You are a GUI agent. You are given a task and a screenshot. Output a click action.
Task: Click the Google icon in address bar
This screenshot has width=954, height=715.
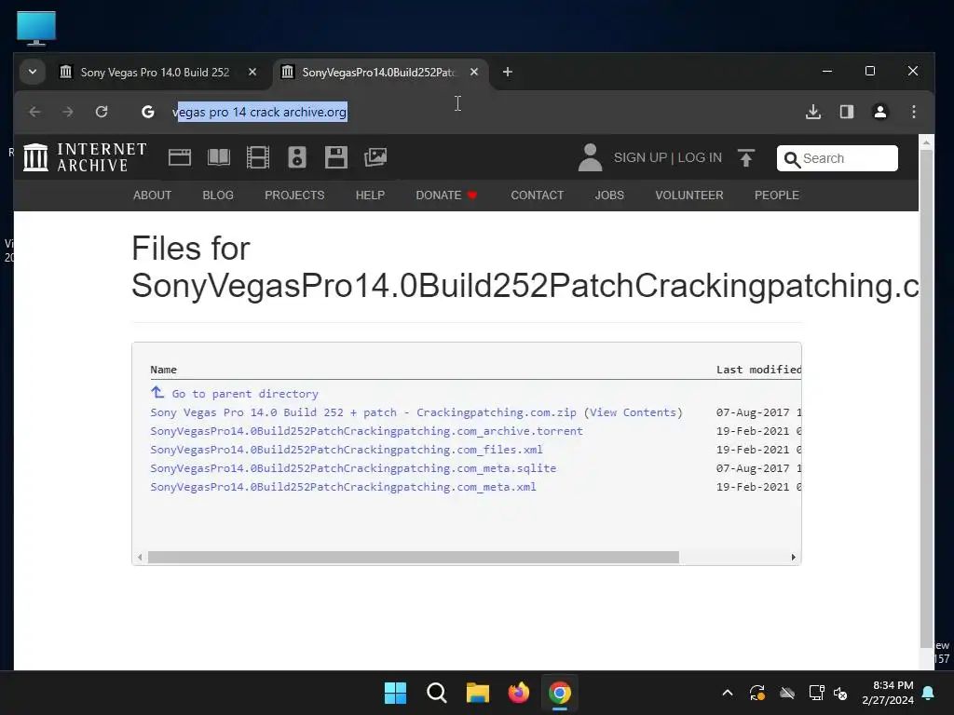tap(148, 112)
